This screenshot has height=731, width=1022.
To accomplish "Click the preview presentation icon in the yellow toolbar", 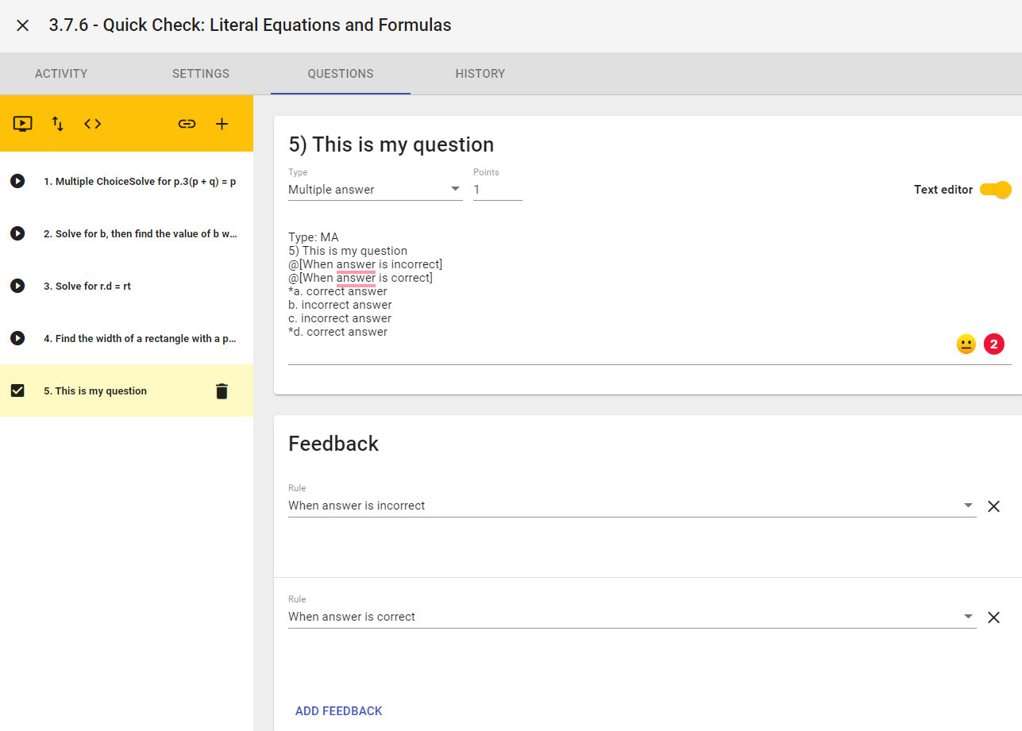I will 23,124.
